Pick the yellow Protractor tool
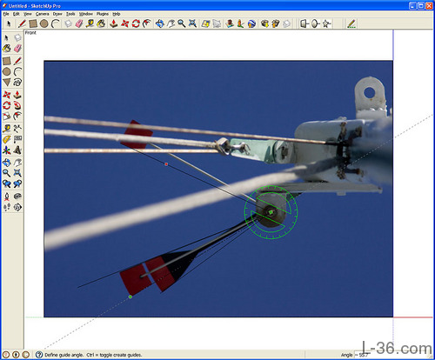This screenshot has width=435, height=360. pyautogui.click(x=7, y=139)
